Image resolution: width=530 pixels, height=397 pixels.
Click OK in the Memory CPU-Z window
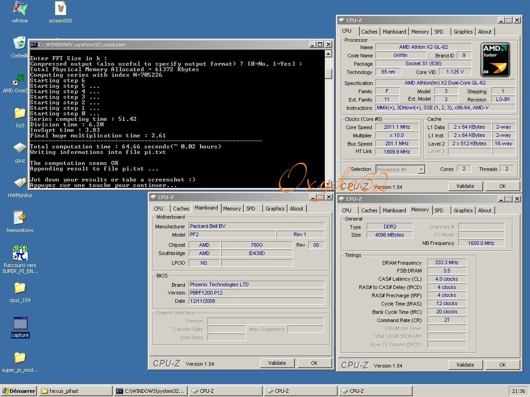[x=502, y=364]
